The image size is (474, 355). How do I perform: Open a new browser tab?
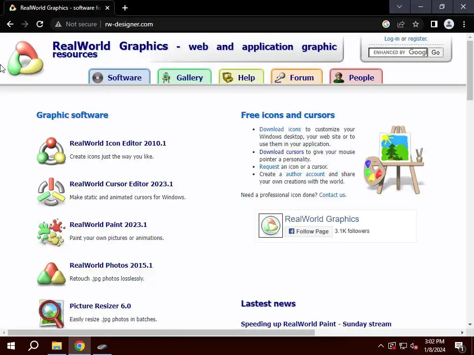tap(125, 8)
